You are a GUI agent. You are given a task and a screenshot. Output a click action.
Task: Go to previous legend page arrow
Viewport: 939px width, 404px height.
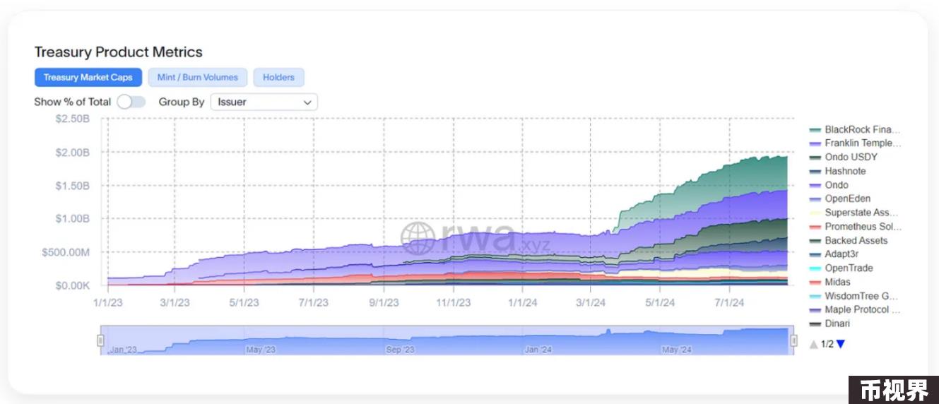point(814,345)
